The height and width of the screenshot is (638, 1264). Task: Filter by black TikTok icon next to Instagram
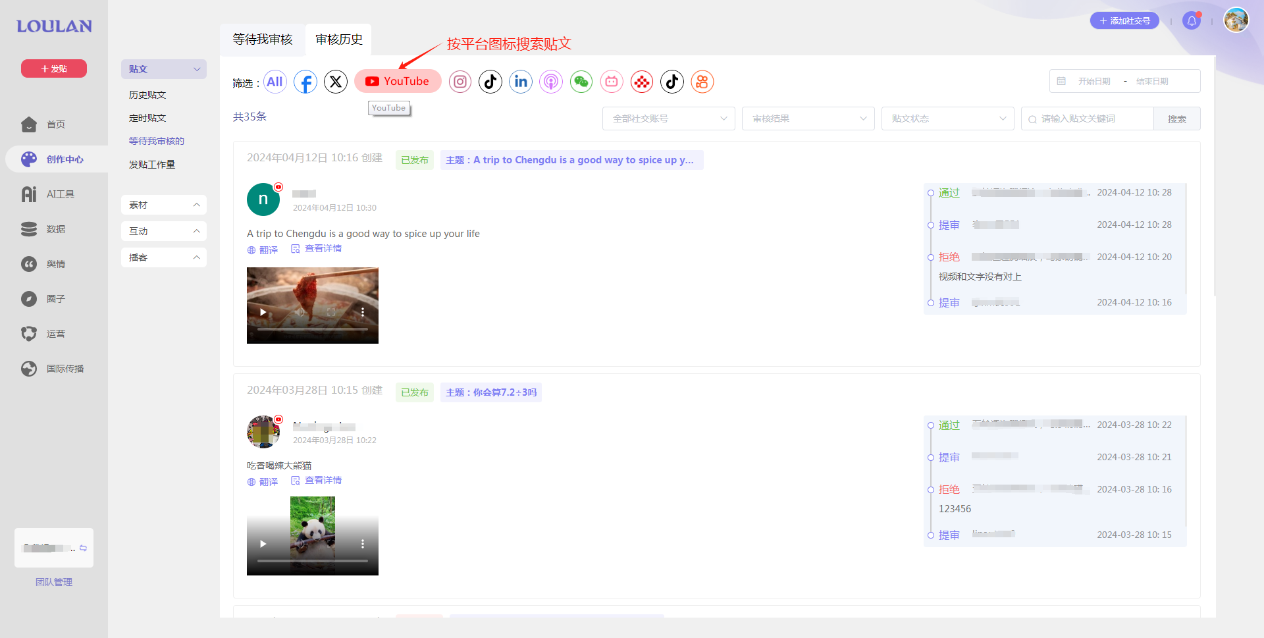[x=490, y=82]
